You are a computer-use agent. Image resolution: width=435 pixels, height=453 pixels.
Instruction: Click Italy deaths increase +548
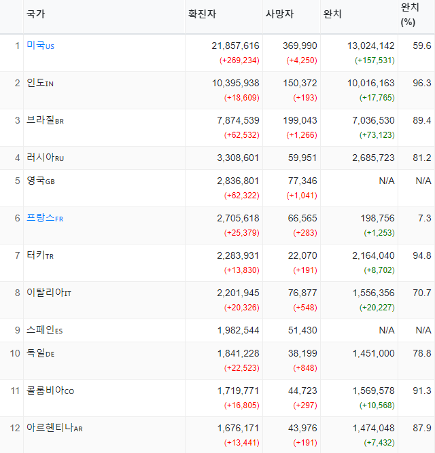(305, 308)
